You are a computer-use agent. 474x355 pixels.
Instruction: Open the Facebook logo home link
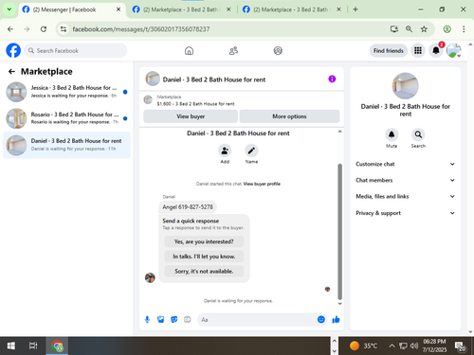13,50
